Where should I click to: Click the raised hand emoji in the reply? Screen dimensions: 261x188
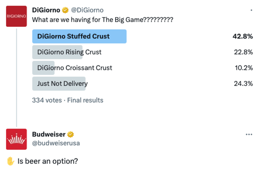[11, 161]
